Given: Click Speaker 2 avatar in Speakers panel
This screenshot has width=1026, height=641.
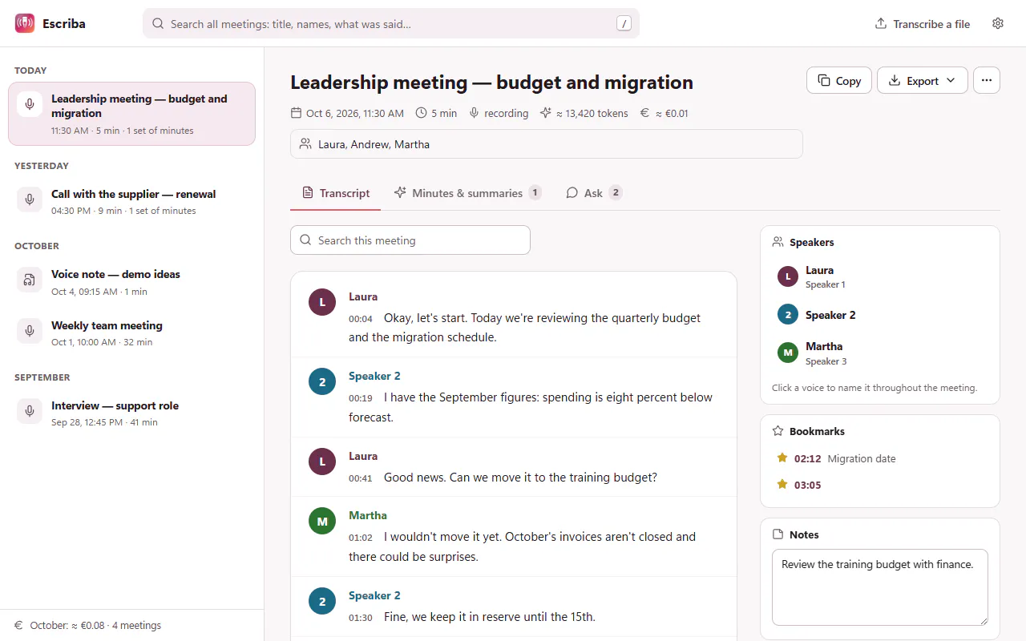Looking at the screenshot, I should (x=788, y=315).
